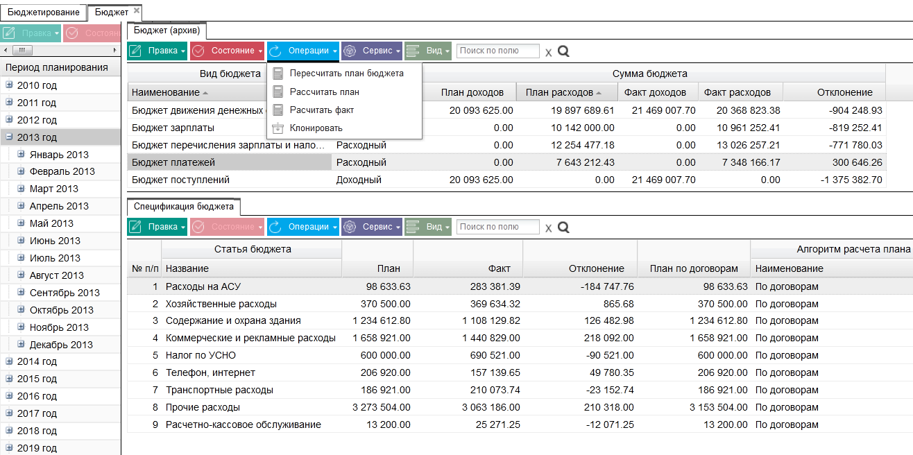Open the upper Вид dropdown
Screen dimensions: 913x455
428,51
